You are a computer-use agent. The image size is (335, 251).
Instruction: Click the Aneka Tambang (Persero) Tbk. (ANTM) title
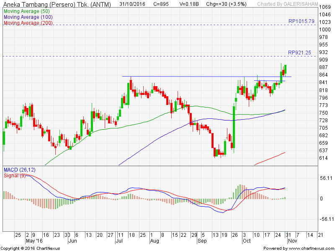pyautogui.click(x=57, y=4)
